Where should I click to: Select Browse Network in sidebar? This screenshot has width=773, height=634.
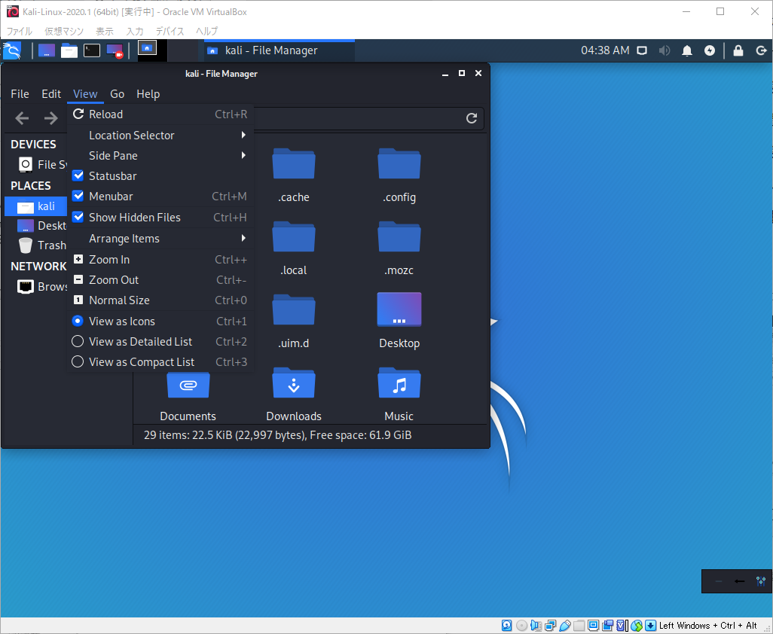36,287
